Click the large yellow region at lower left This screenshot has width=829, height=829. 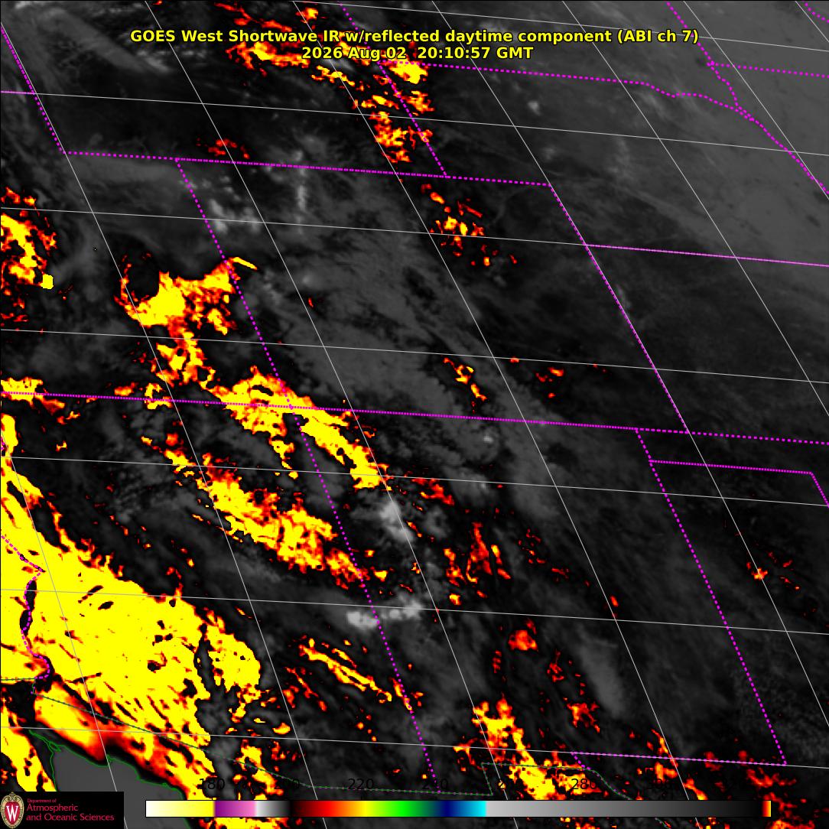[106, 635]
